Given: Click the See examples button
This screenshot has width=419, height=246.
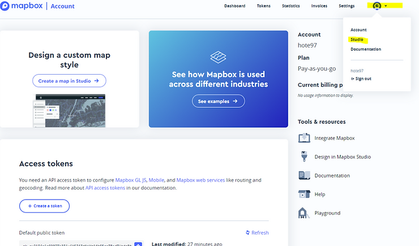Looking at the screenshot, I should pos(219,101).
